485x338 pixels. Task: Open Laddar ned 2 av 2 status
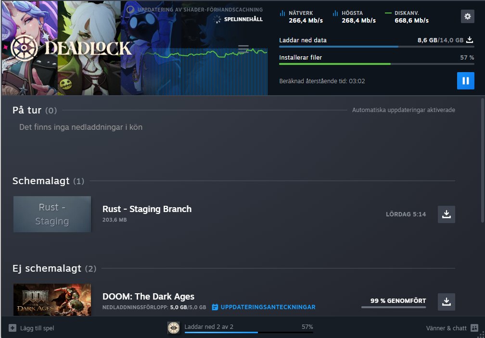click(209, 326)
